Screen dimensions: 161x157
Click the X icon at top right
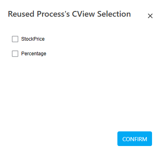point(150,16)
